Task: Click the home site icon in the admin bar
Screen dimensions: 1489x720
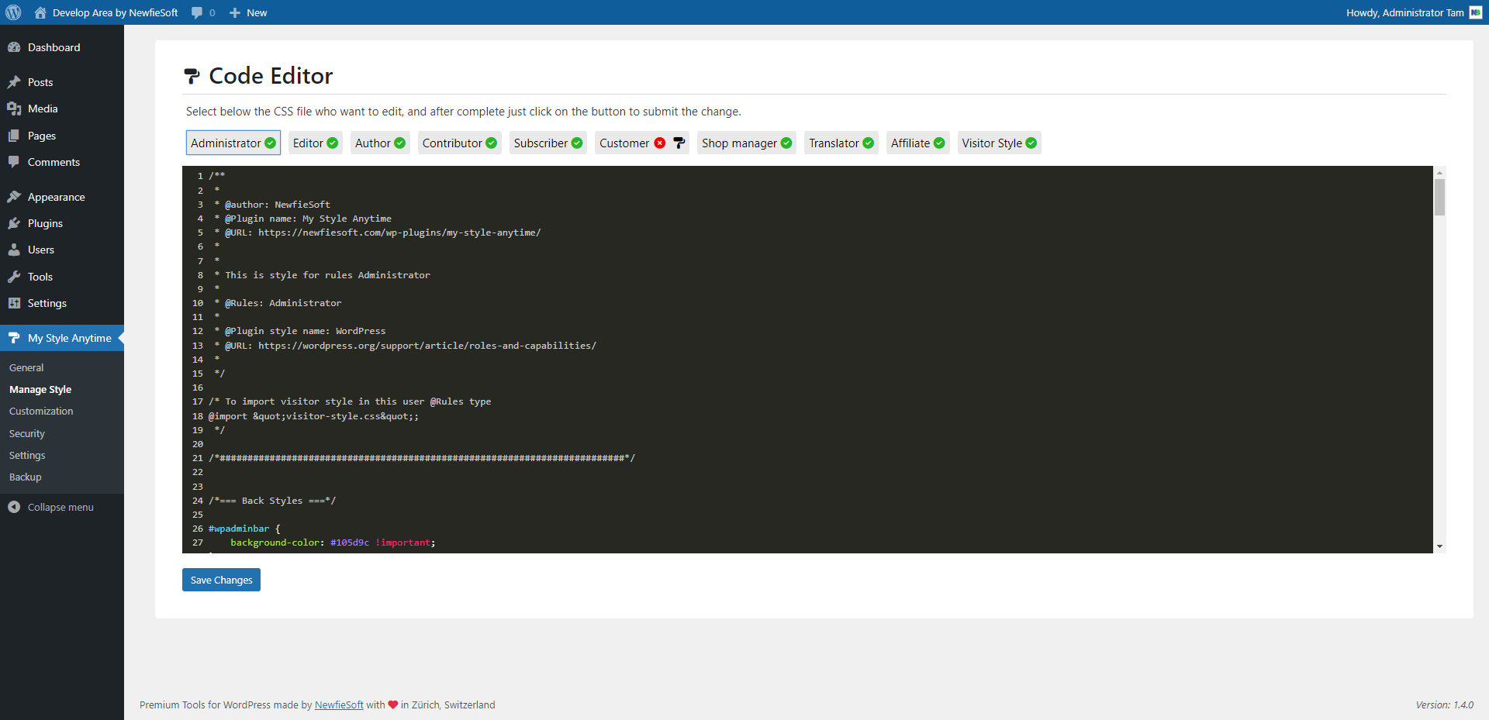Action: tap(40, 12)
